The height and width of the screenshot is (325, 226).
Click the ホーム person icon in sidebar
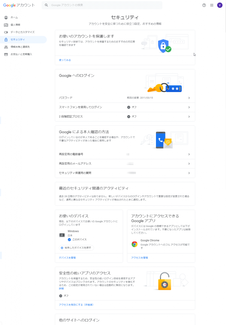[x=6, y=17]
